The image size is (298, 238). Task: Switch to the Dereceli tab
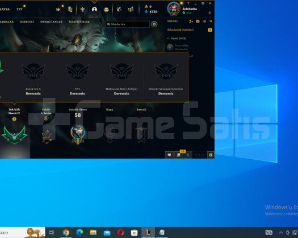click(x=27, y=22)
